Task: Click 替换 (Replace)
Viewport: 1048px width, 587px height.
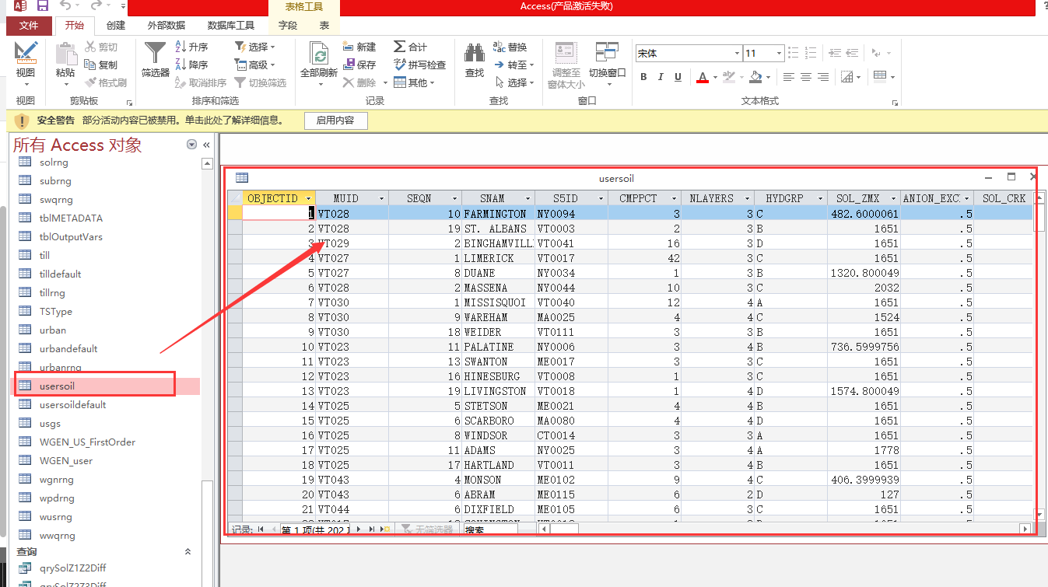Action: click(x=510, y=47)
